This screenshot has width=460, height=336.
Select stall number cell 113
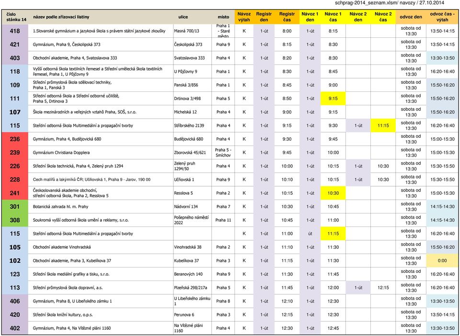15,288
